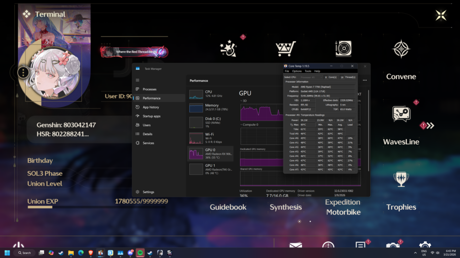Open the Windows Start button
The width and height of the screenshot is (460, 258).
[7, 253]
